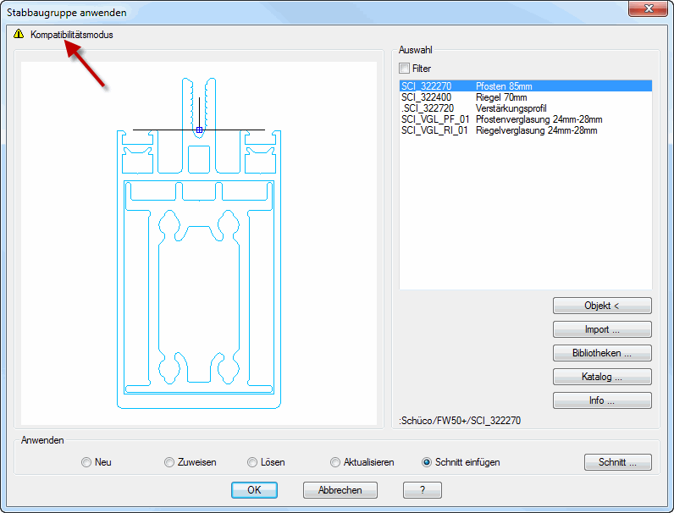This screenshot has height=513, width=674.
Task: Click the profile cross-section preview
Action: tap(199, 244)
